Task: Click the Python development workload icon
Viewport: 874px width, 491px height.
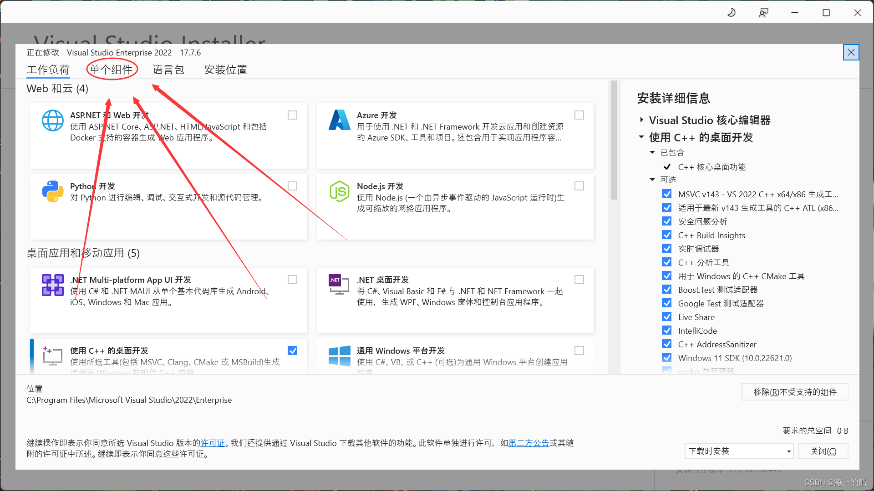Action: (53, 191)
